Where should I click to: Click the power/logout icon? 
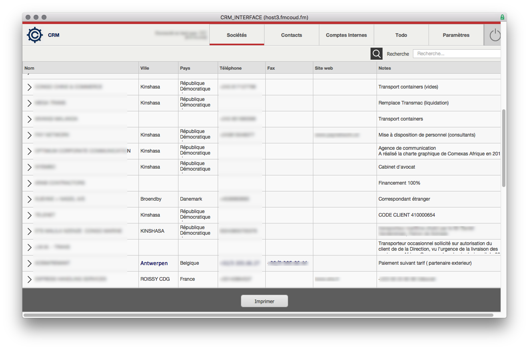click(495, 35)
